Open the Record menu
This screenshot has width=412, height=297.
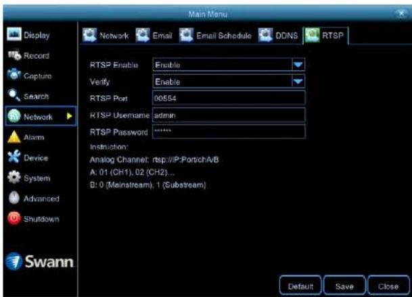pyautogui.click(x=37, y=55)
